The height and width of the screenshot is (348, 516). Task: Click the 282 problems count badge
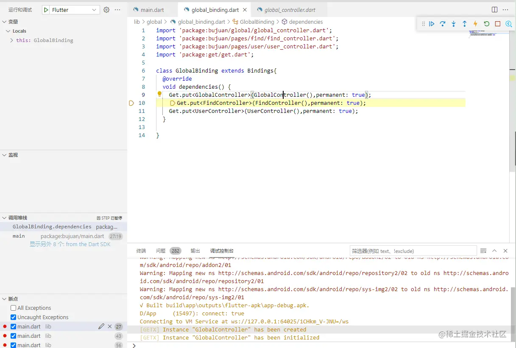175,251
